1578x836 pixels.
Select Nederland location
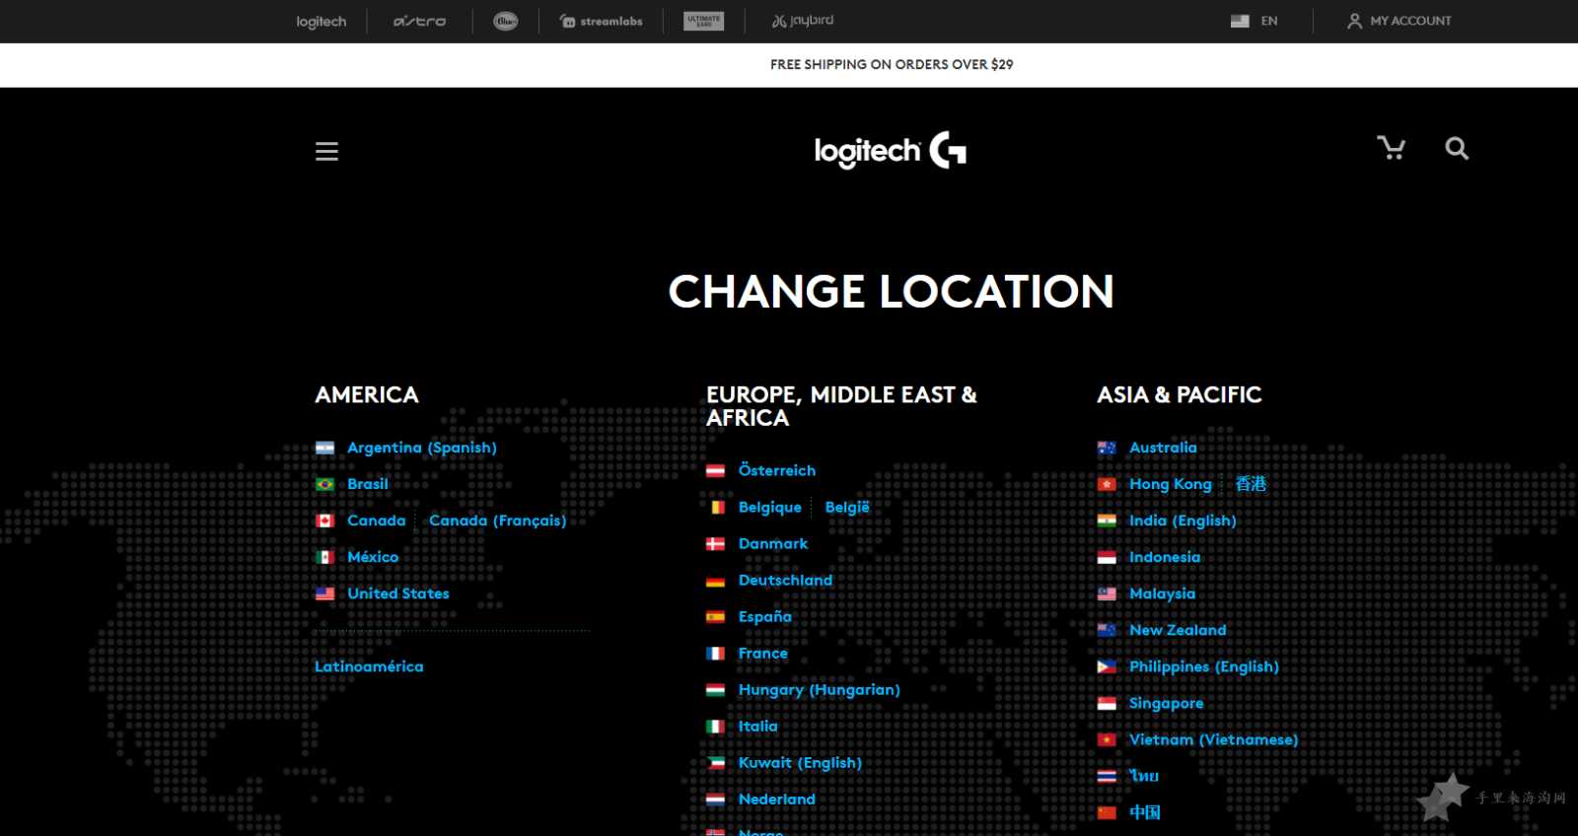tap(777, 800)
